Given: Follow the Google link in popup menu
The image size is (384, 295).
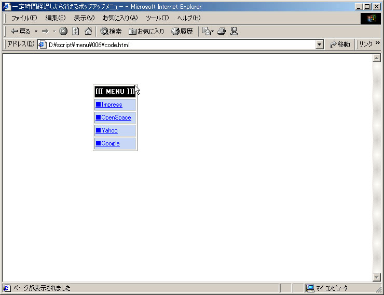Looking at the screenshot, I should (110, 143).
